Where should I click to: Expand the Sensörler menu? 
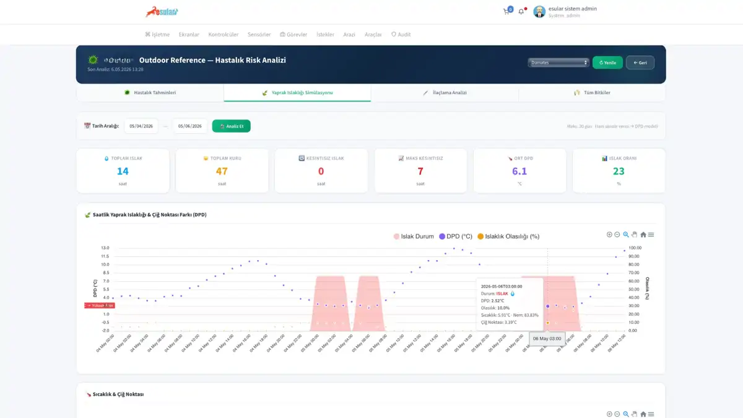259,35
